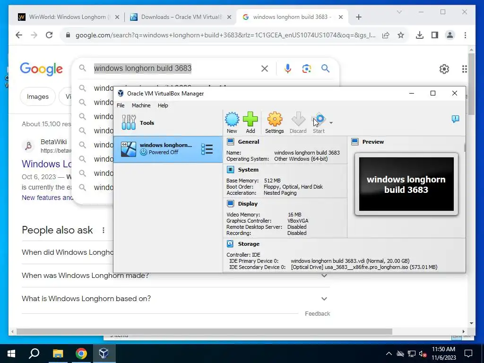Open Chrome three-dot menu

tap(465, 35)
